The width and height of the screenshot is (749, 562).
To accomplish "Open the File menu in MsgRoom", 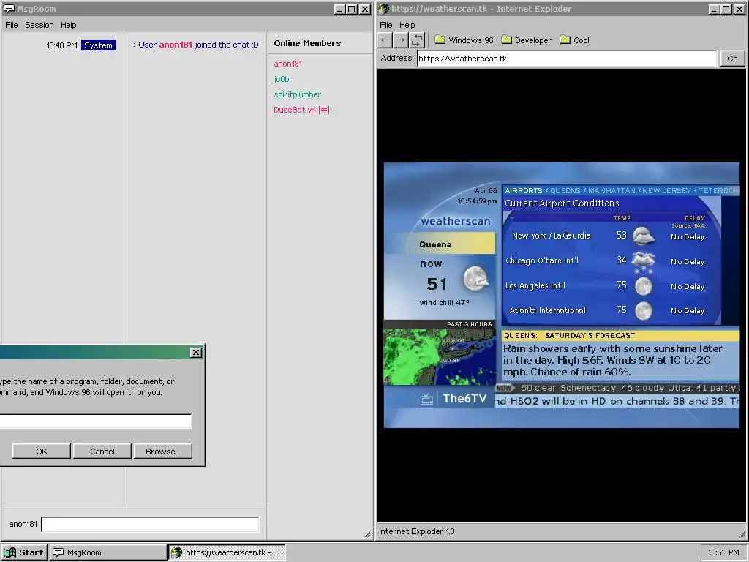I will [12, 25].
